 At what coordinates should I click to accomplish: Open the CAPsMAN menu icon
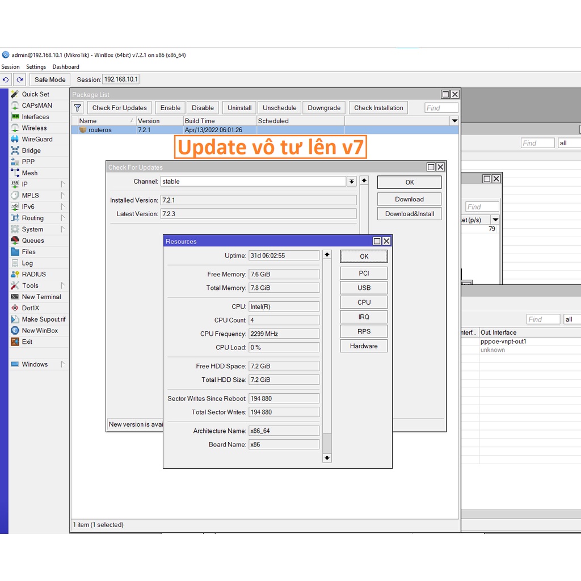(15, 106)
